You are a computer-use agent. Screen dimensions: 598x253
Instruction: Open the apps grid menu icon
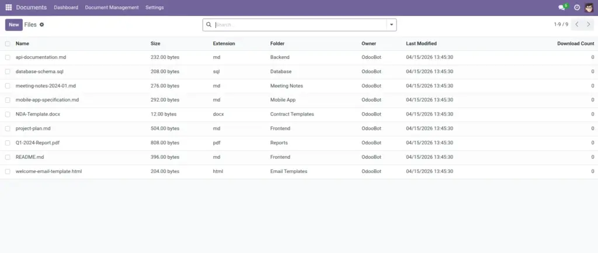pyautogui.click(x=8, y=7)
